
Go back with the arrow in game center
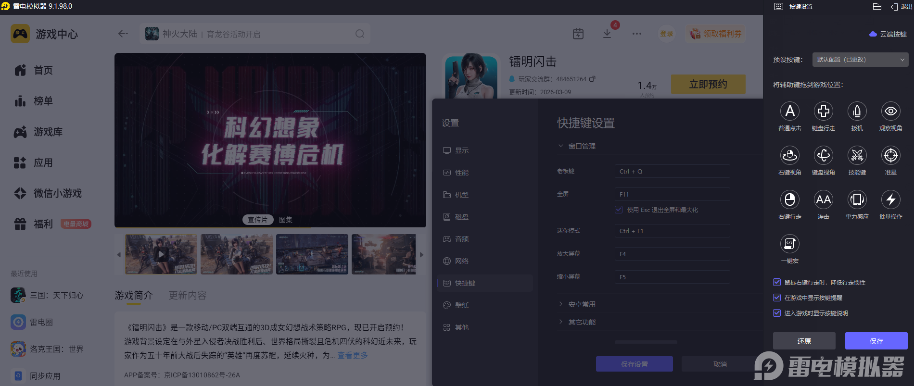123,34
